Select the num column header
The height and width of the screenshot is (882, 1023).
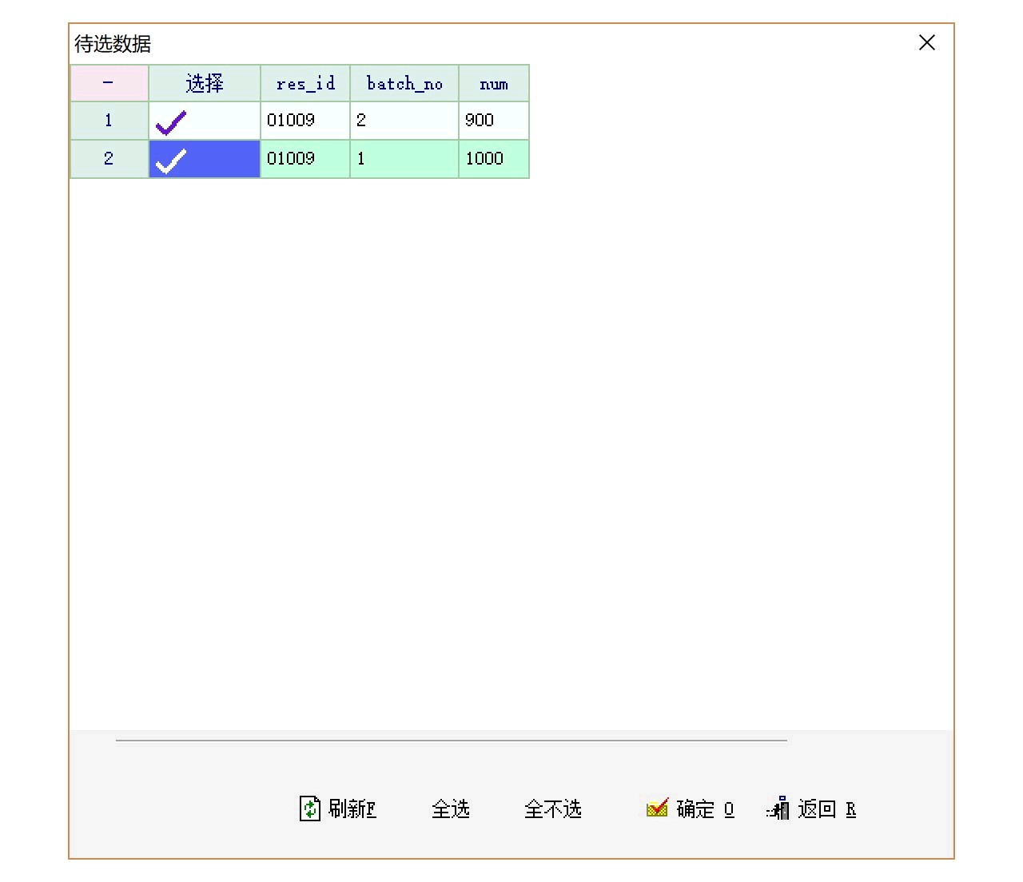click(x=494, y=83)
